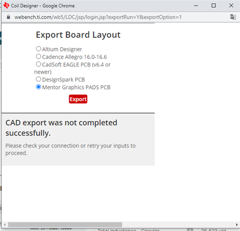Choose the CadSoft EAGLE PCB radio option
This screenshot has width=240, height=231.
coord(38,64)
